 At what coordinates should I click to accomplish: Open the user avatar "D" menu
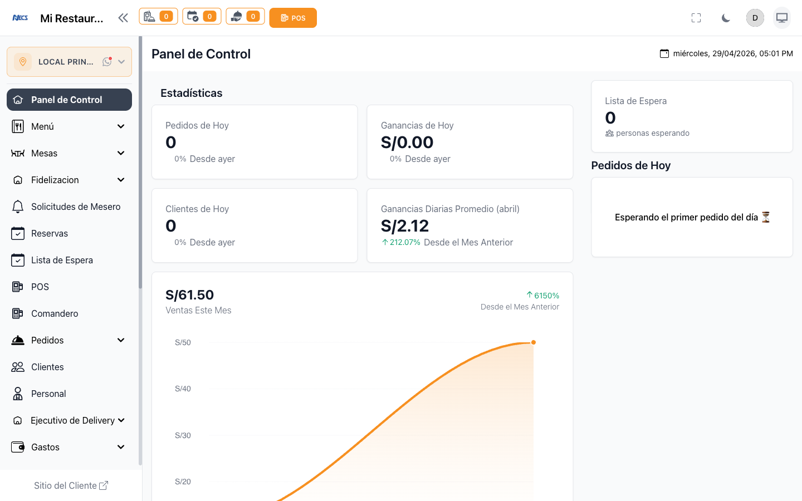tap(755, 18)
